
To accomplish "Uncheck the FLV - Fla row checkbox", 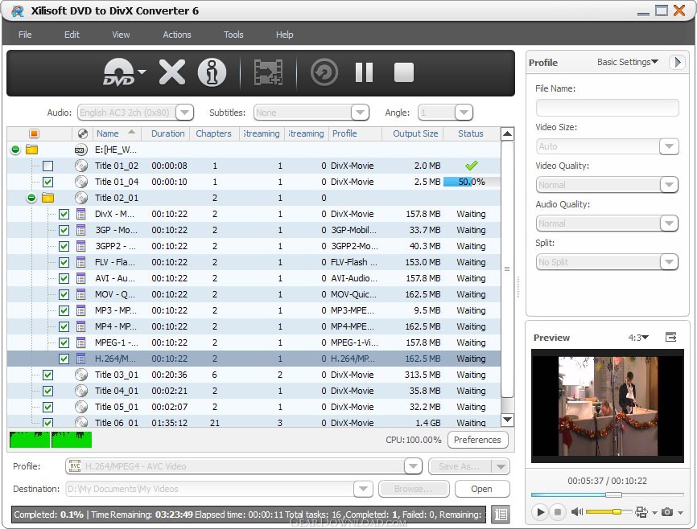I will [x=64, y=263].
